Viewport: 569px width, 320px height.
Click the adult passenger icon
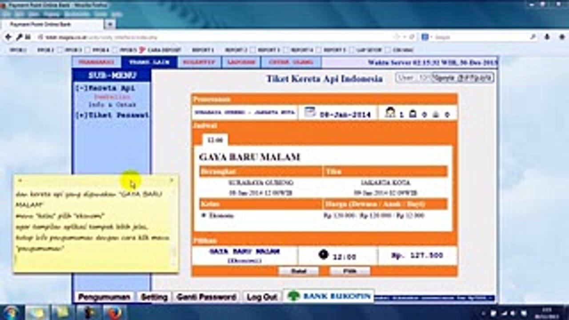(390, 112)
